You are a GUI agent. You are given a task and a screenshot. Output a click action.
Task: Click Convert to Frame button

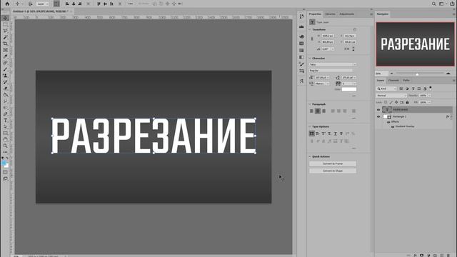click(x=333, y=163)
